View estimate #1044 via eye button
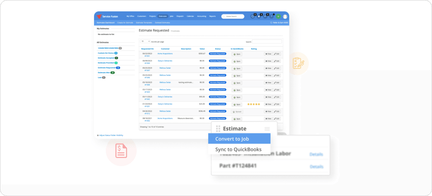Image resolution: width=432 pixels, height=196 pixels. coord(268,83)
